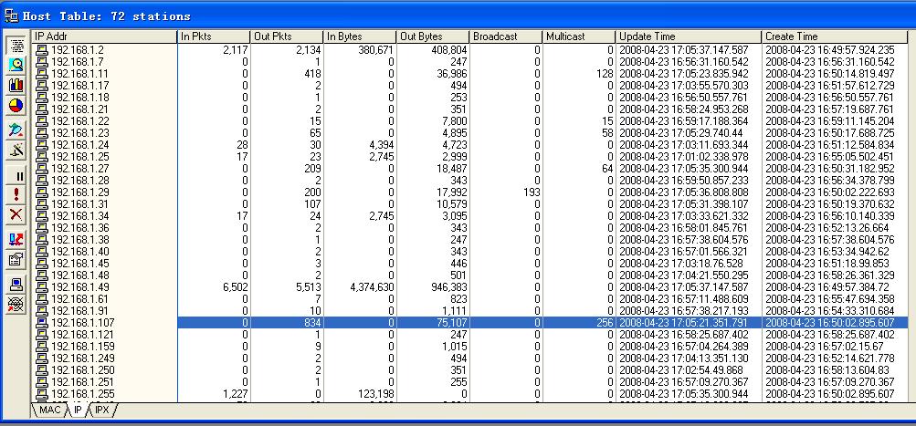
Task: Select the 192.168.1.31 address text
Action: (x=80, y=204)
